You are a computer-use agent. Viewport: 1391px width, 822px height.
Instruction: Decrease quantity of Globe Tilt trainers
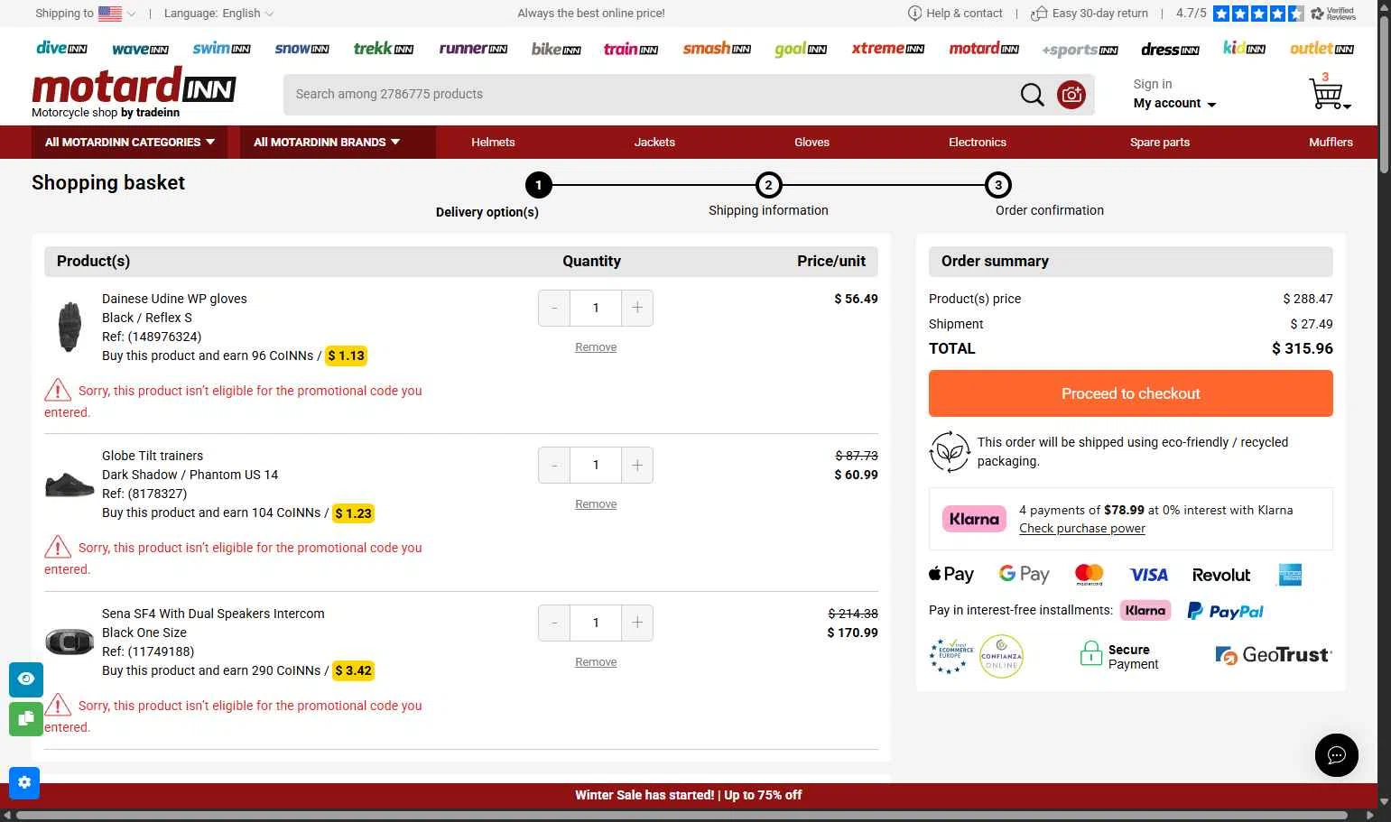click(554, 466)
